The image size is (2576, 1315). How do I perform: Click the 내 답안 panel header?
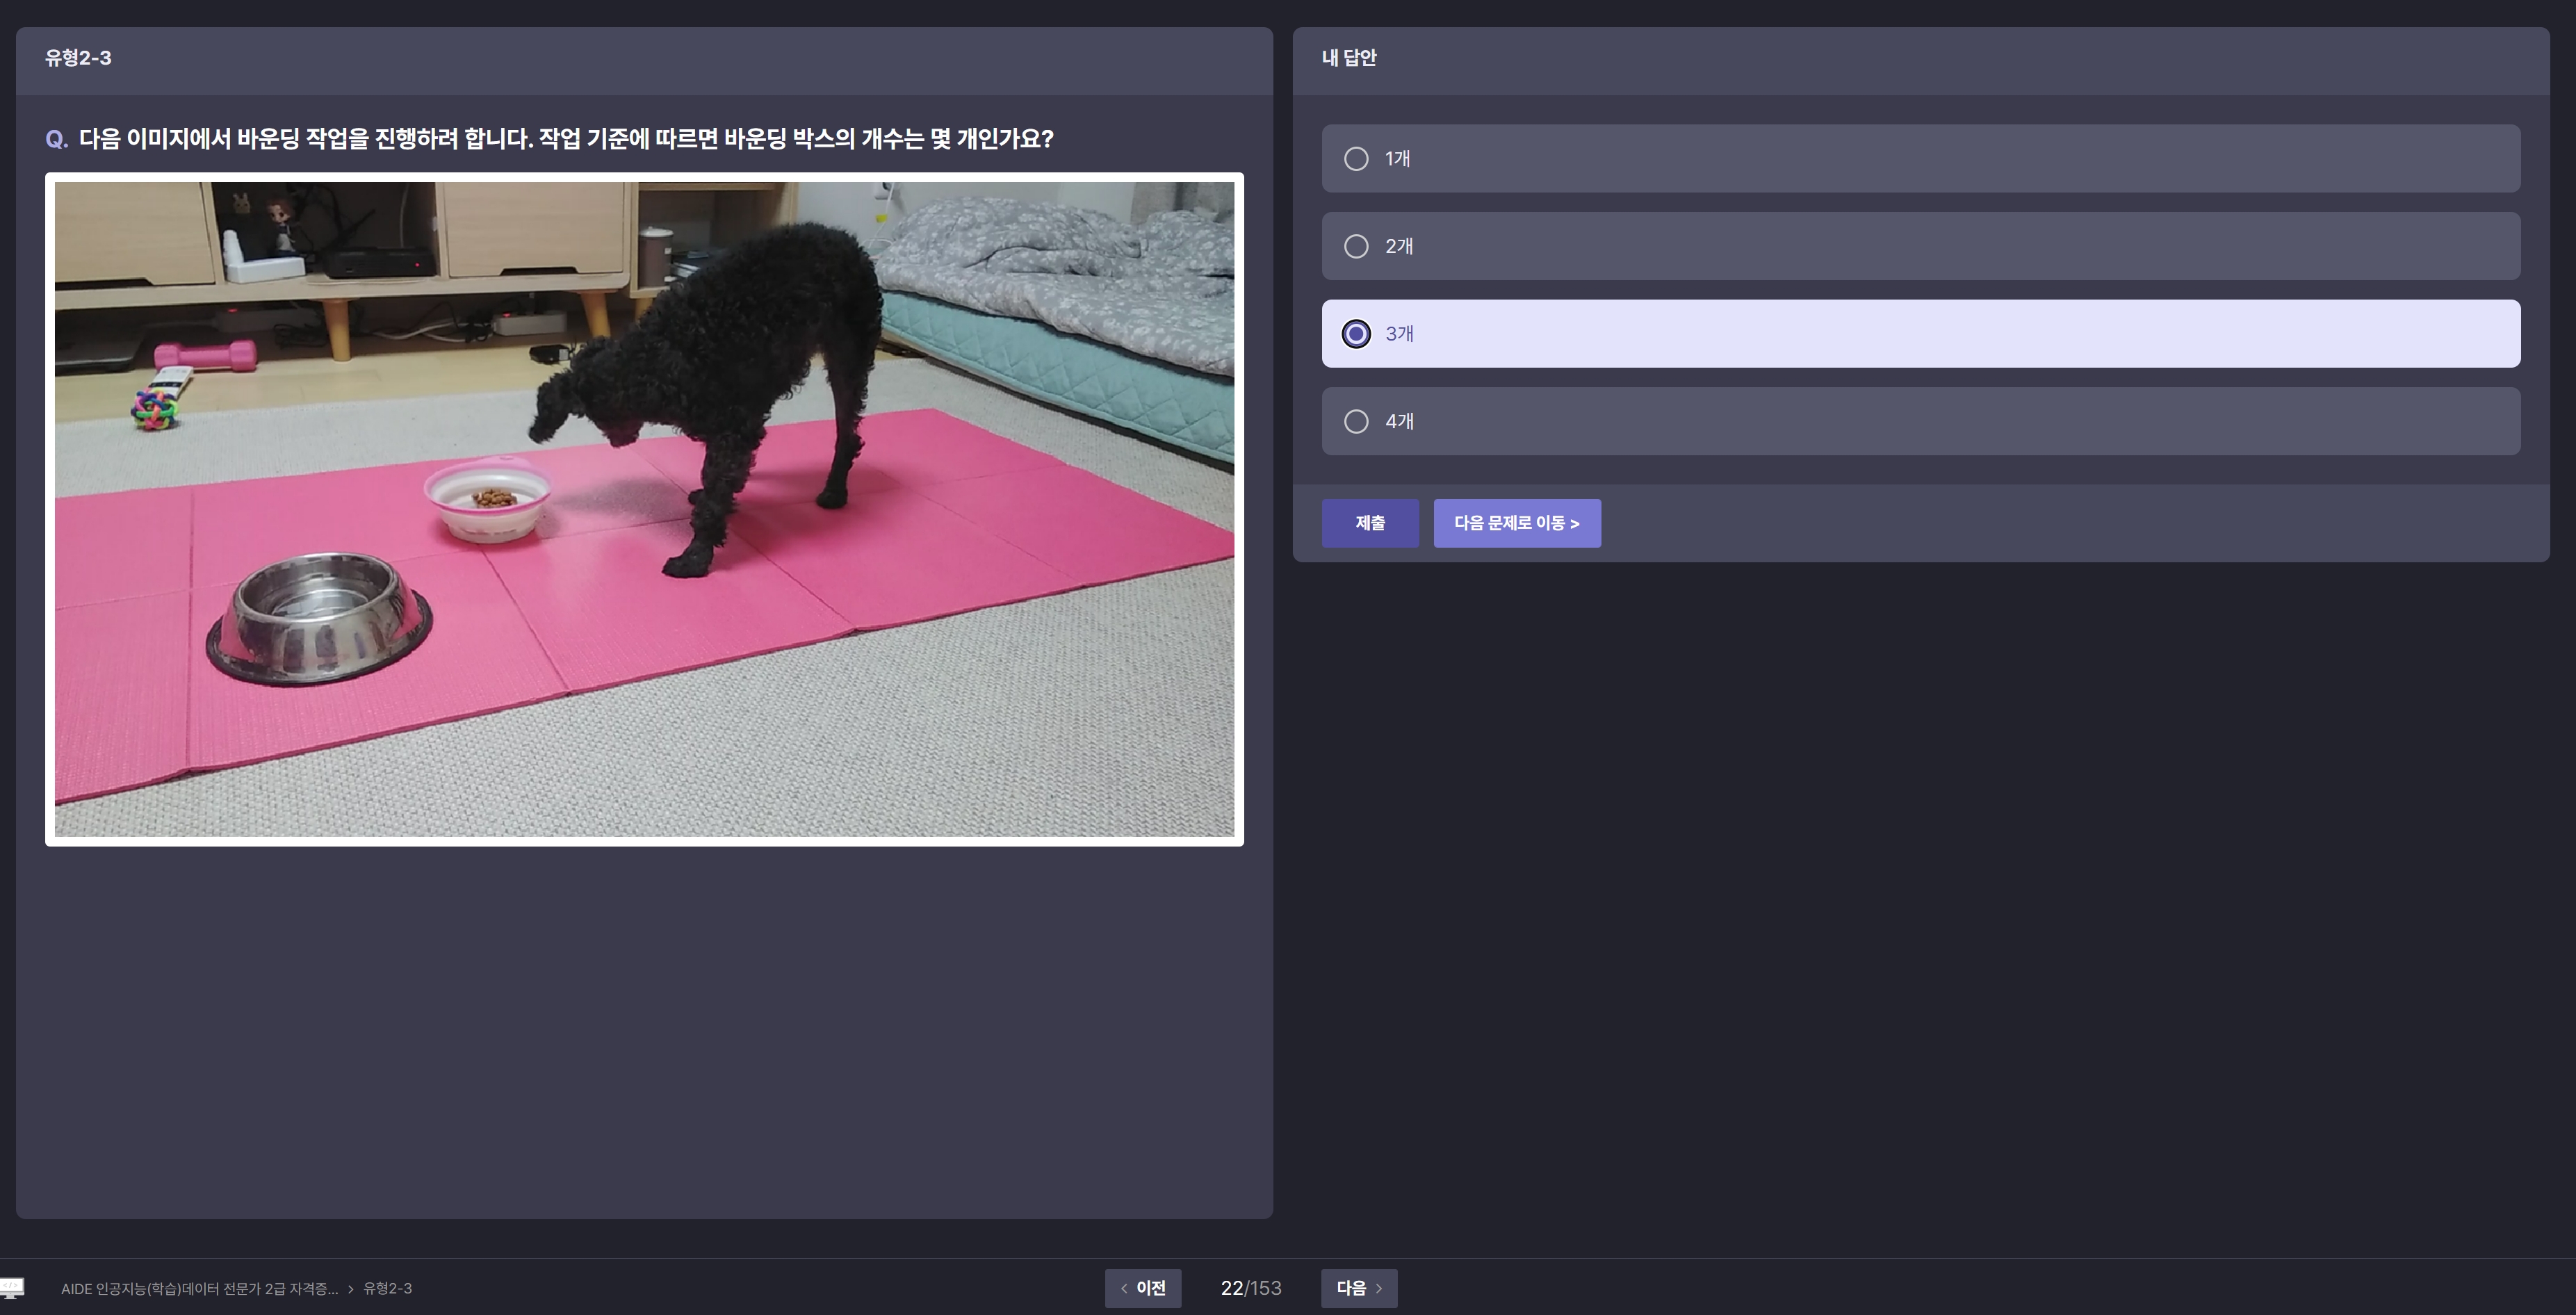click(1348, 58)
